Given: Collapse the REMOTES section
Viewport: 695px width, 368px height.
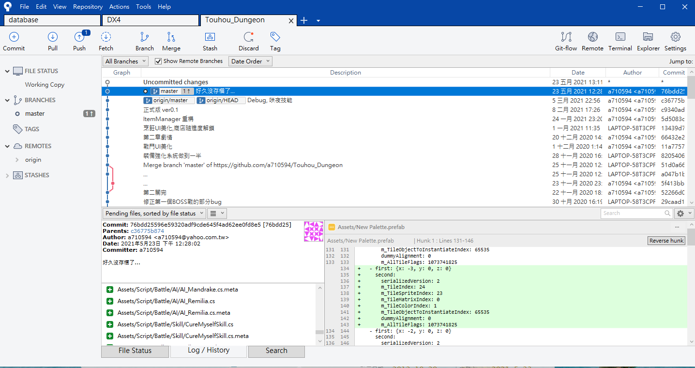Looking at the screenshot, I should (7, 146).
